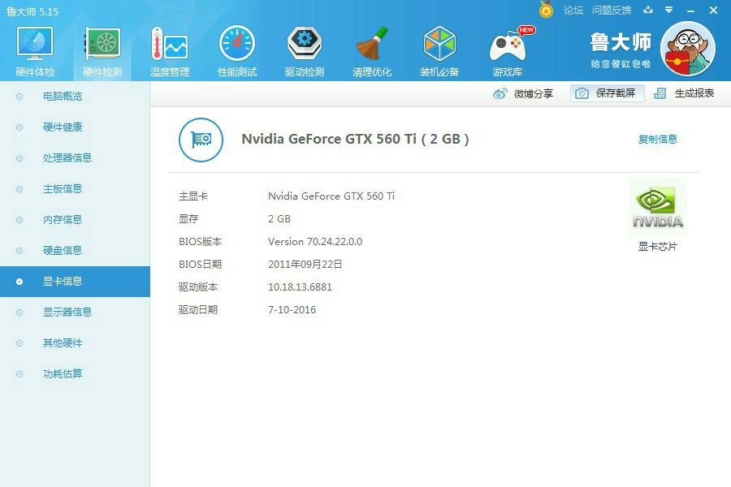Click the Weibo logo icon

click(x=500, y=93)
